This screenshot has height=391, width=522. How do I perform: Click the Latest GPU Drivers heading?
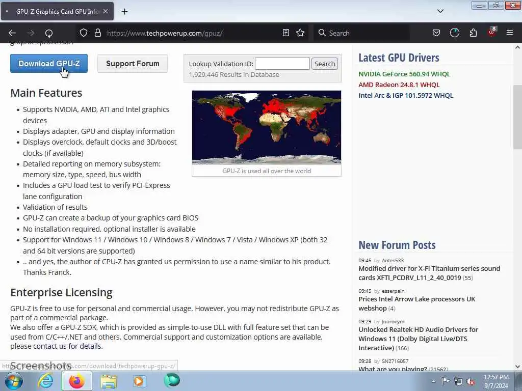[399, 57]
